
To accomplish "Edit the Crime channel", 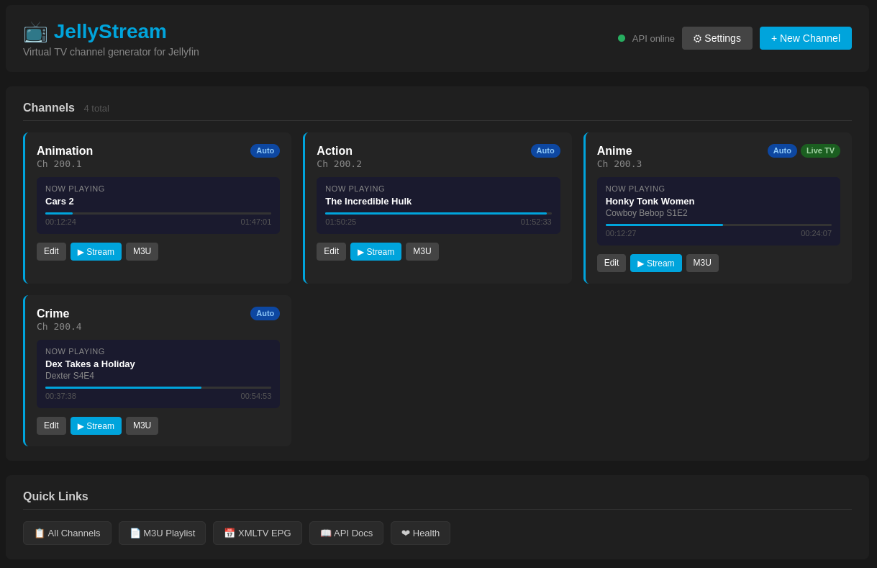I will point(51,425).
